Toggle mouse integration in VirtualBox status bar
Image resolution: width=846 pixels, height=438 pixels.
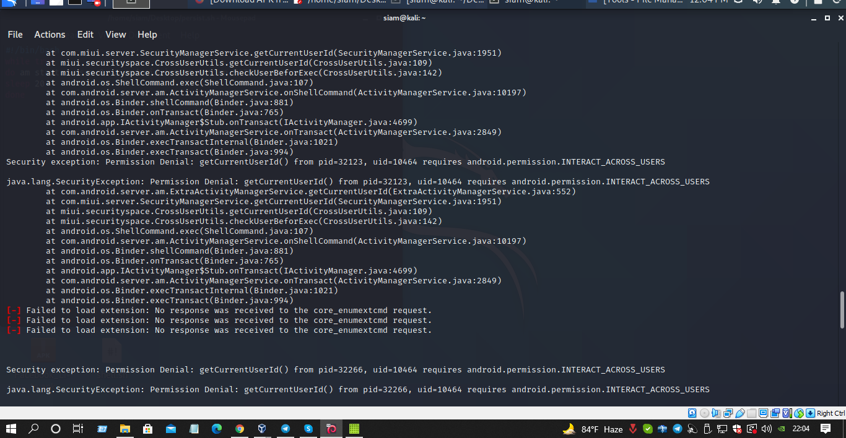tap(799, 413)
